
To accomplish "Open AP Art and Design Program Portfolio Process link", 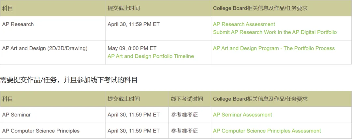I will tap(274, 48).
